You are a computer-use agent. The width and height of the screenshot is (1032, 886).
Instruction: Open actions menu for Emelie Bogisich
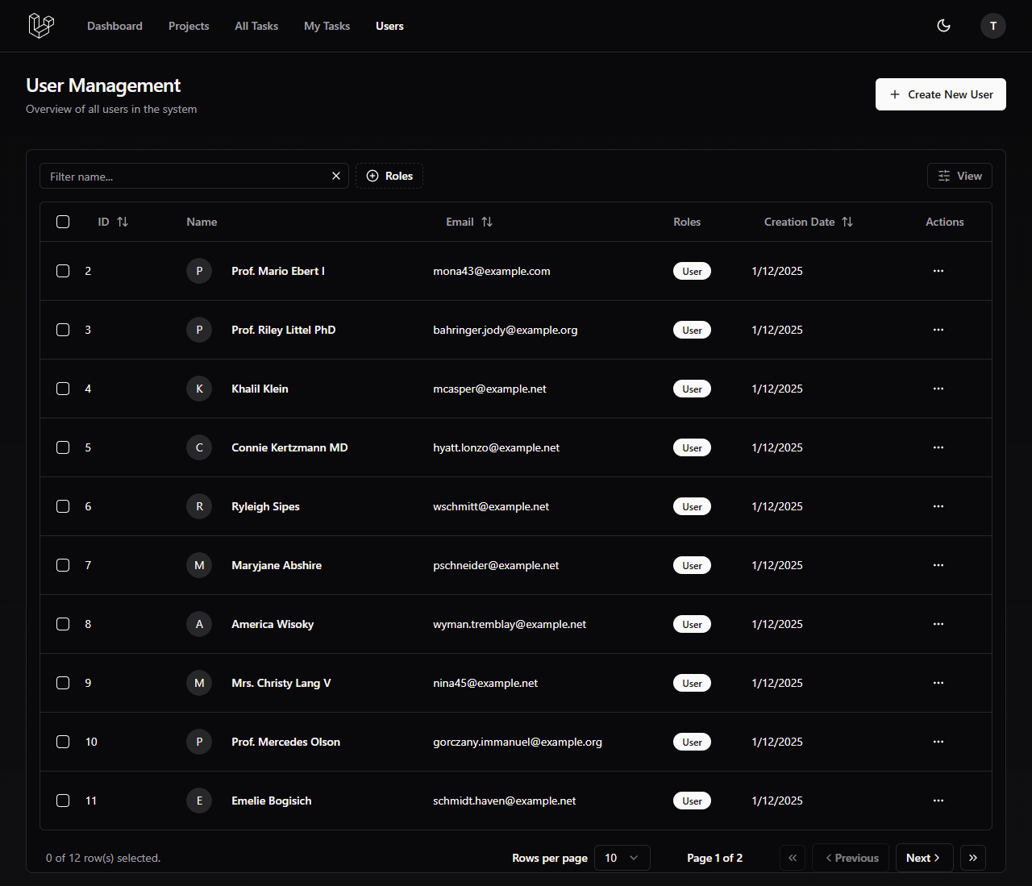[938, 801]
